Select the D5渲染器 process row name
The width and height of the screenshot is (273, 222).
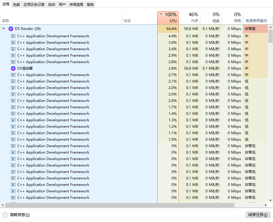(25, 68)
